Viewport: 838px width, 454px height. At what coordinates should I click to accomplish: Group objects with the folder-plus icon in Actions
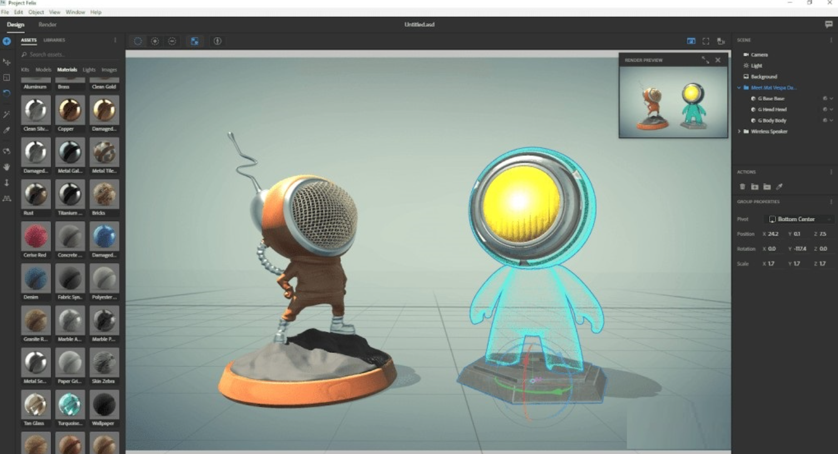click(755, 187)
